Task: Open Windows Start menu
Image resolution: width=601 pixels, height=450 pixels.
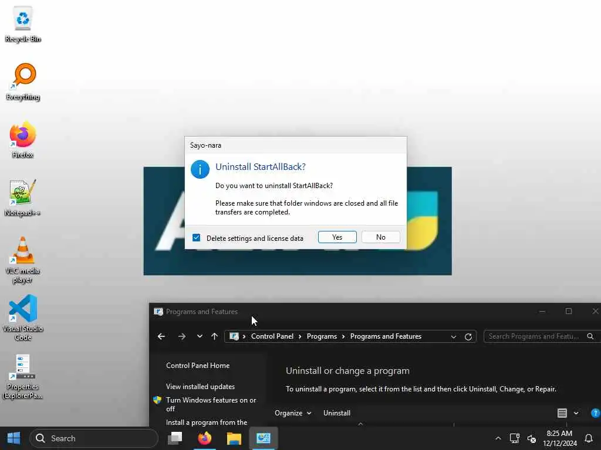Action: [14, 438]
